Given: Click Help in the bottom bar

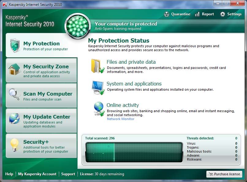Looking at the screenshot, I should click(x=9, y=174).
